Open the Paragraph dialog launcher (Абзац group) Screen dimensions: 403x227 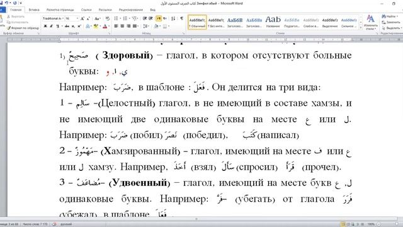click(183, 33)
